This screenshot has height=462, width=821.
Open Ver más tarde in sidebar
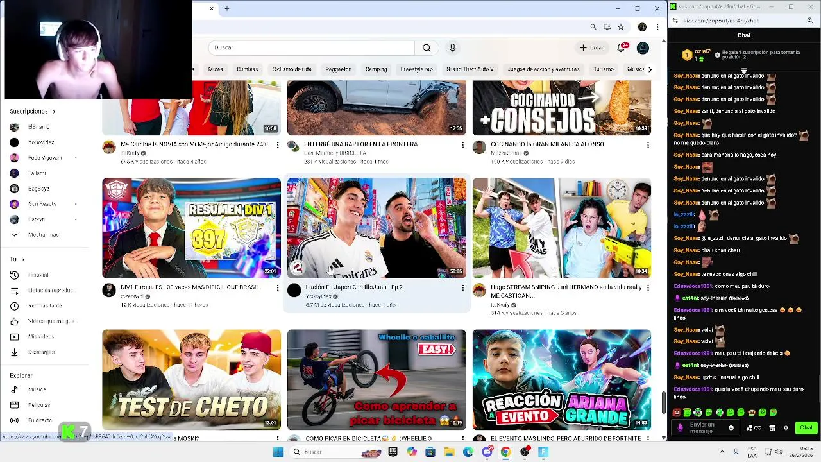pyautogui.click(x=44, y=305)
